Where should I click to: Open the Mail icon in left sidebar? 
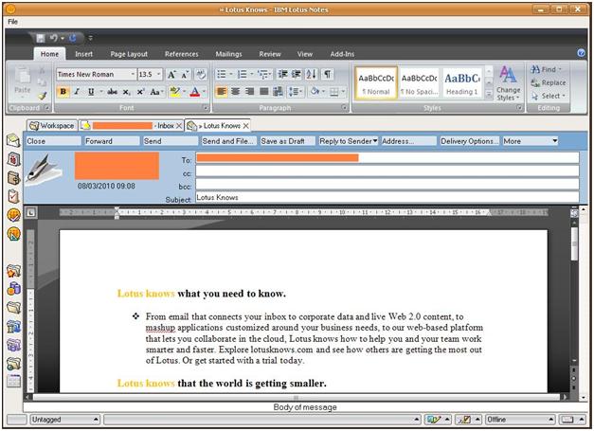click(13, 141)
